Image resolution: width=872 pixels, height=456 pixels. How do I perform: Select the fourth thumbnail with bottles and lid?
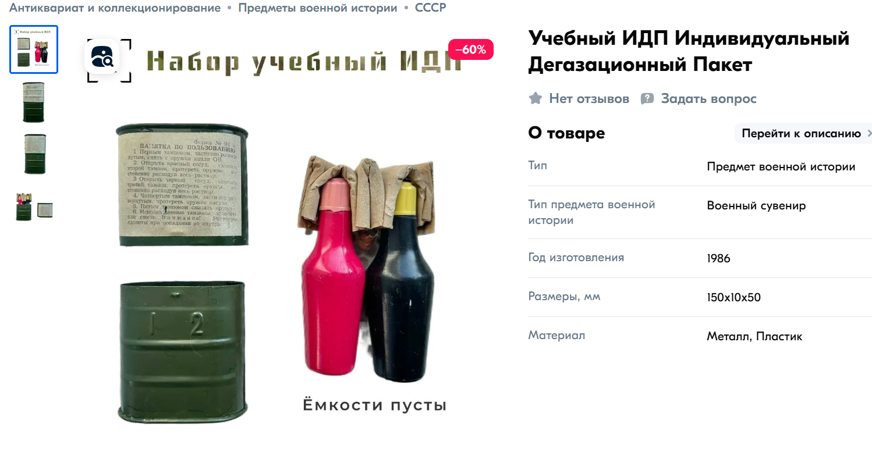click(34, 206)
